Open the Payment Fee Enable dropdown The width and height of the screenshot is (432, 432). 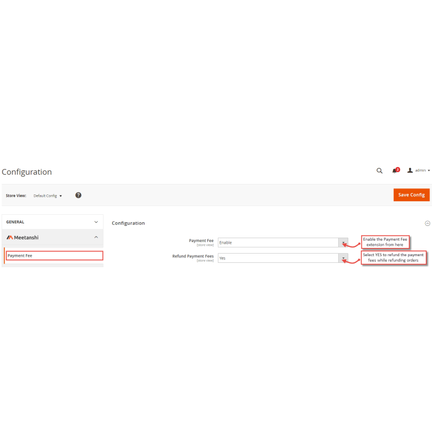(x=283, y=243)
